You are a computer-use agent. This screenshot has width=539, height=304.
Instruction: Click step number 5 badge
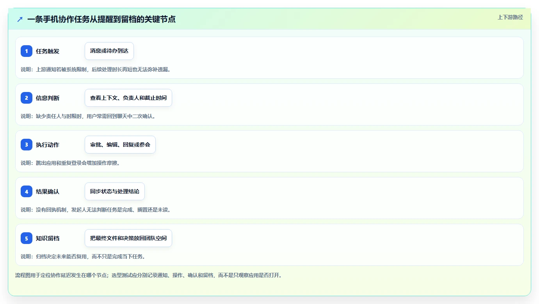[27, 238]
